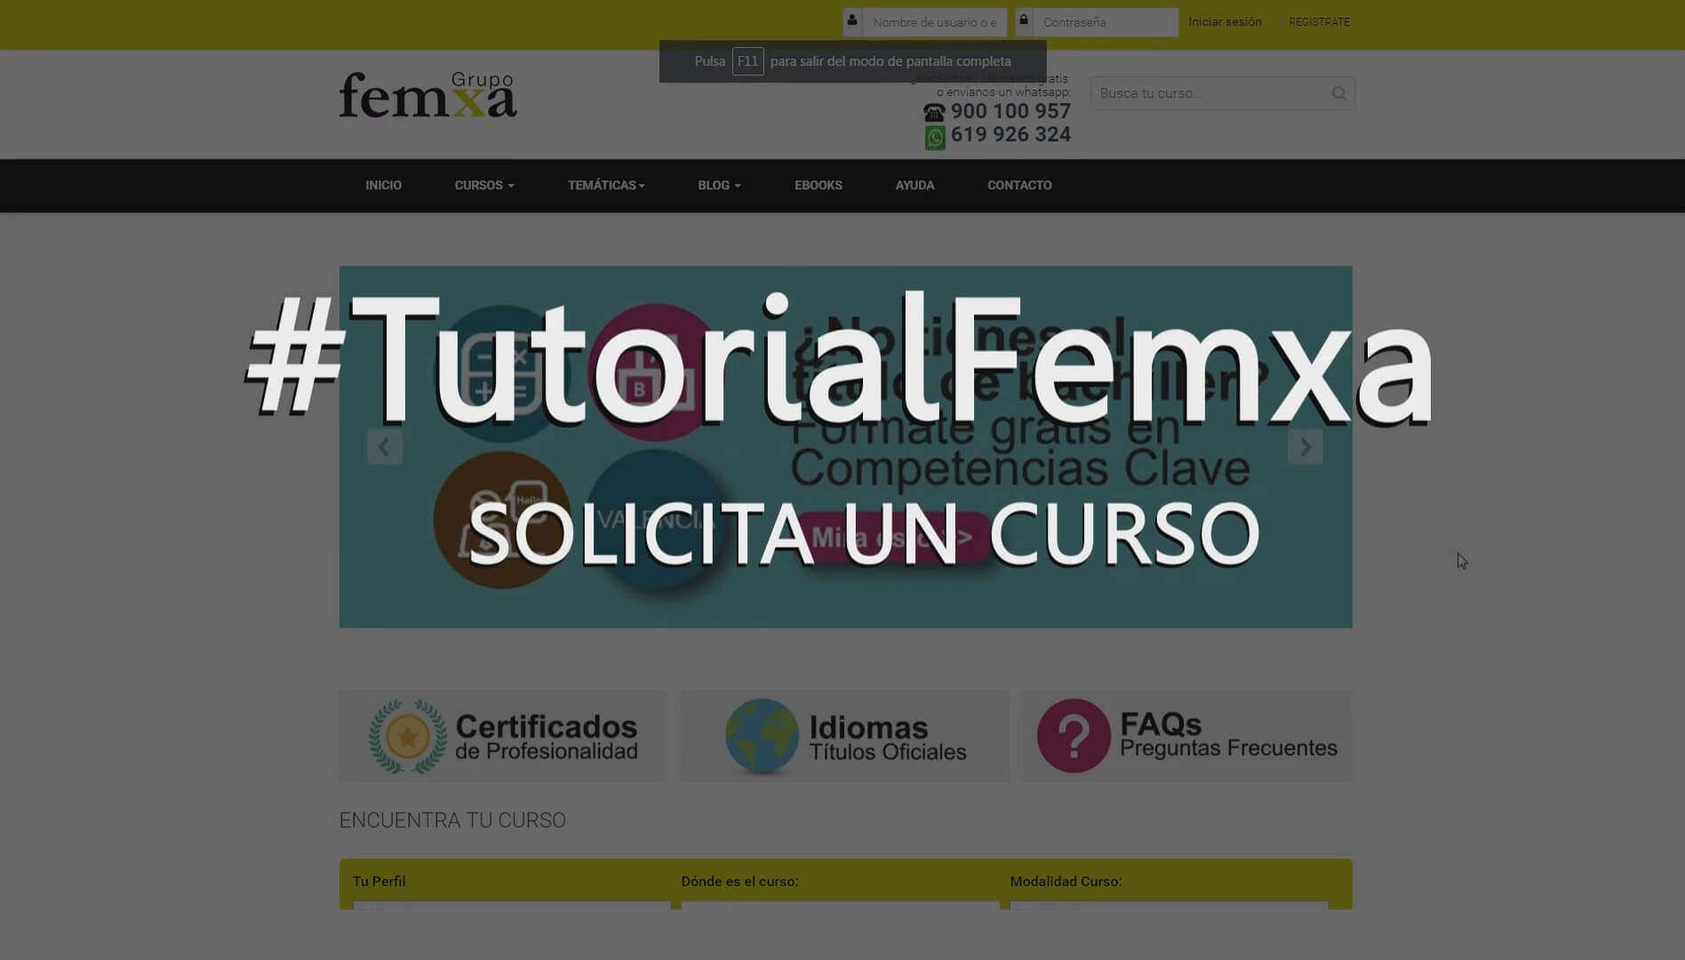Open the AYUDA menu item
Viewport: 1685px width, 960px height.
pos(914,185)
